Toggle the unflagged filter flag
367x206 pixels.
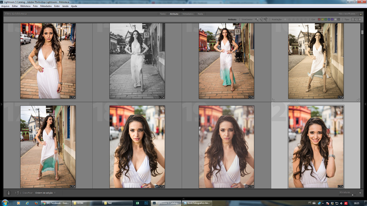click(x=261, y=19)
